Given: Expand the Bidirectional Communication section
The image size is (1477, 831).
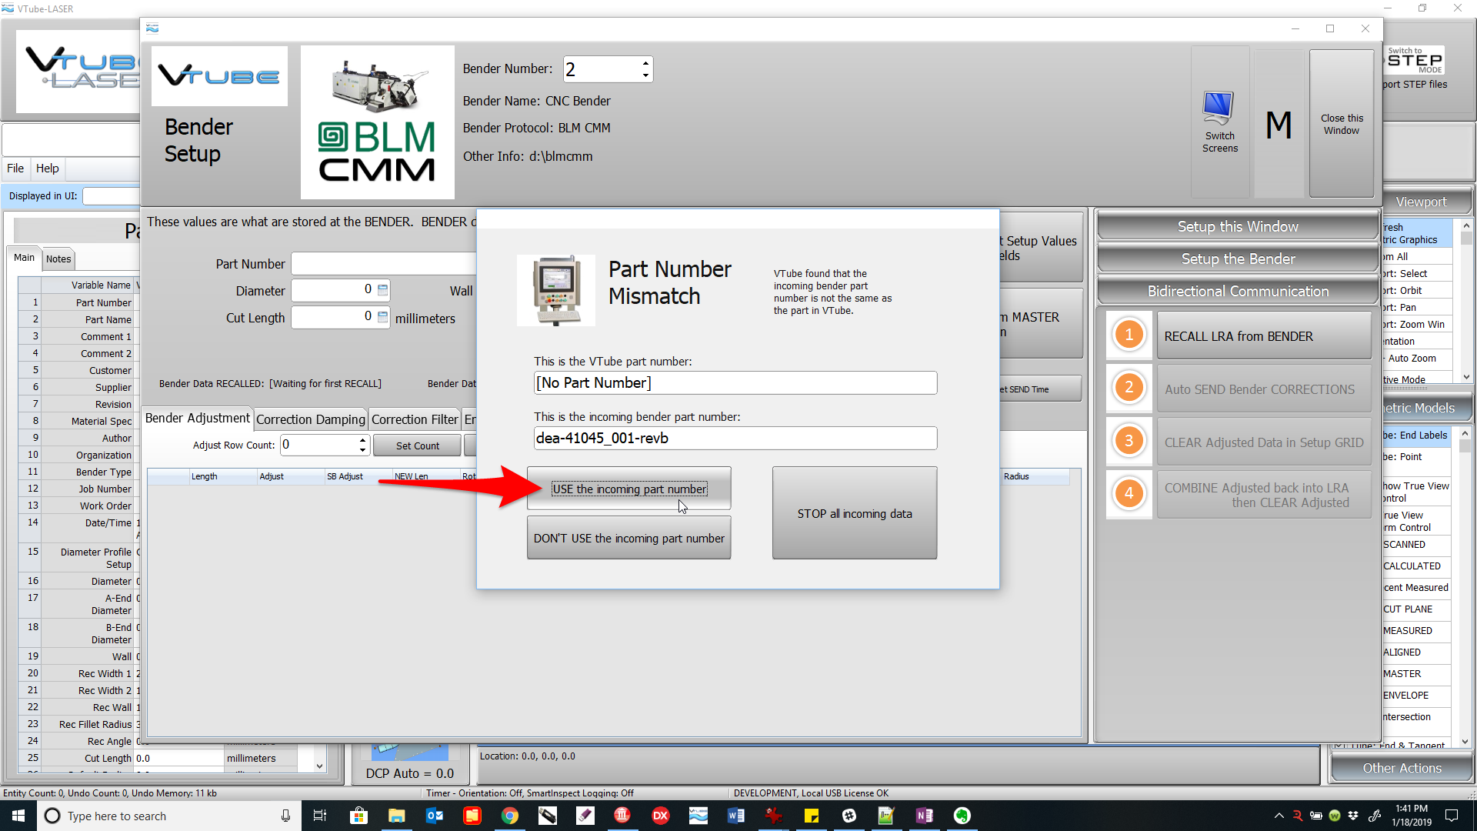Looking at the screenshot, I should tap(1237, 292).
